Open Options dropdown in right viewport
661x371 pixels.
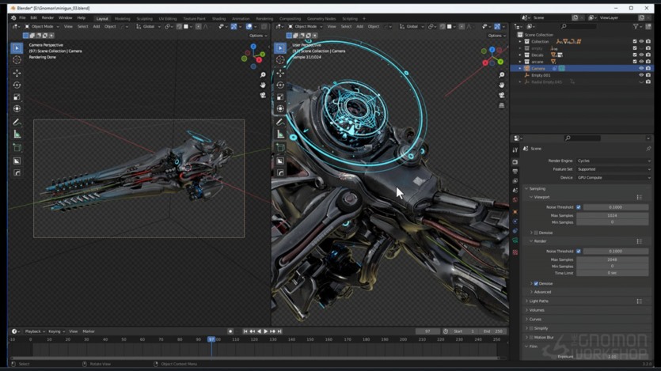pyautogui.click(x=496, y=36)
